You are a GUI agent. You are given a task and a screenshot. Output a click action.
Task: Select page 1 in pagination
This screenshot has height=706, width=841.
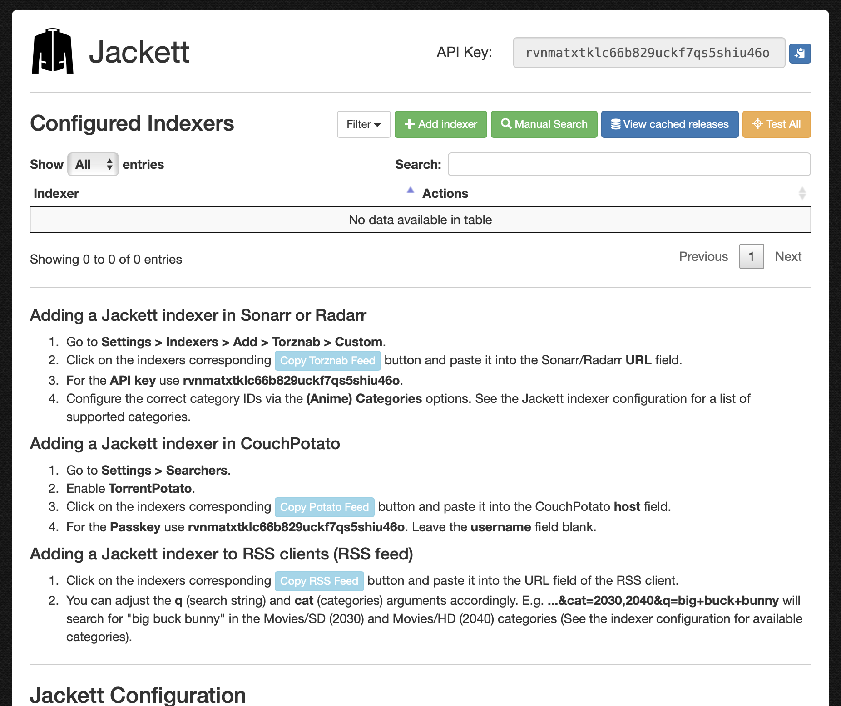[x=752, y=256]
